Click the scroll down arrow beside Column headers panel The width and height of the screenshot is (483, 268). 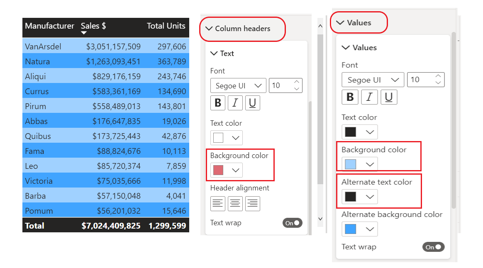tap(320, 219)
